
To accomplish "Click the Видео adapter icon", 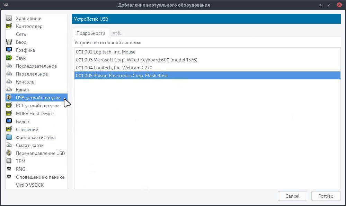I will 9,121.
